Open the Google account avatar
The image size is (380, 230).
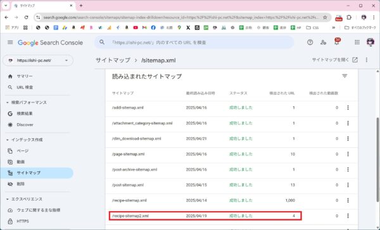[370, 42]
